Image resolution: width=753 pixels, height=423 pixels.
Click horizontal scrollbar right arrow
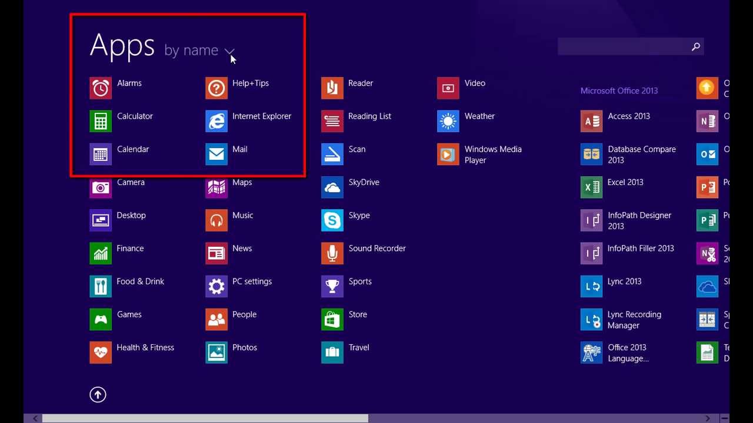pos(708,418)
